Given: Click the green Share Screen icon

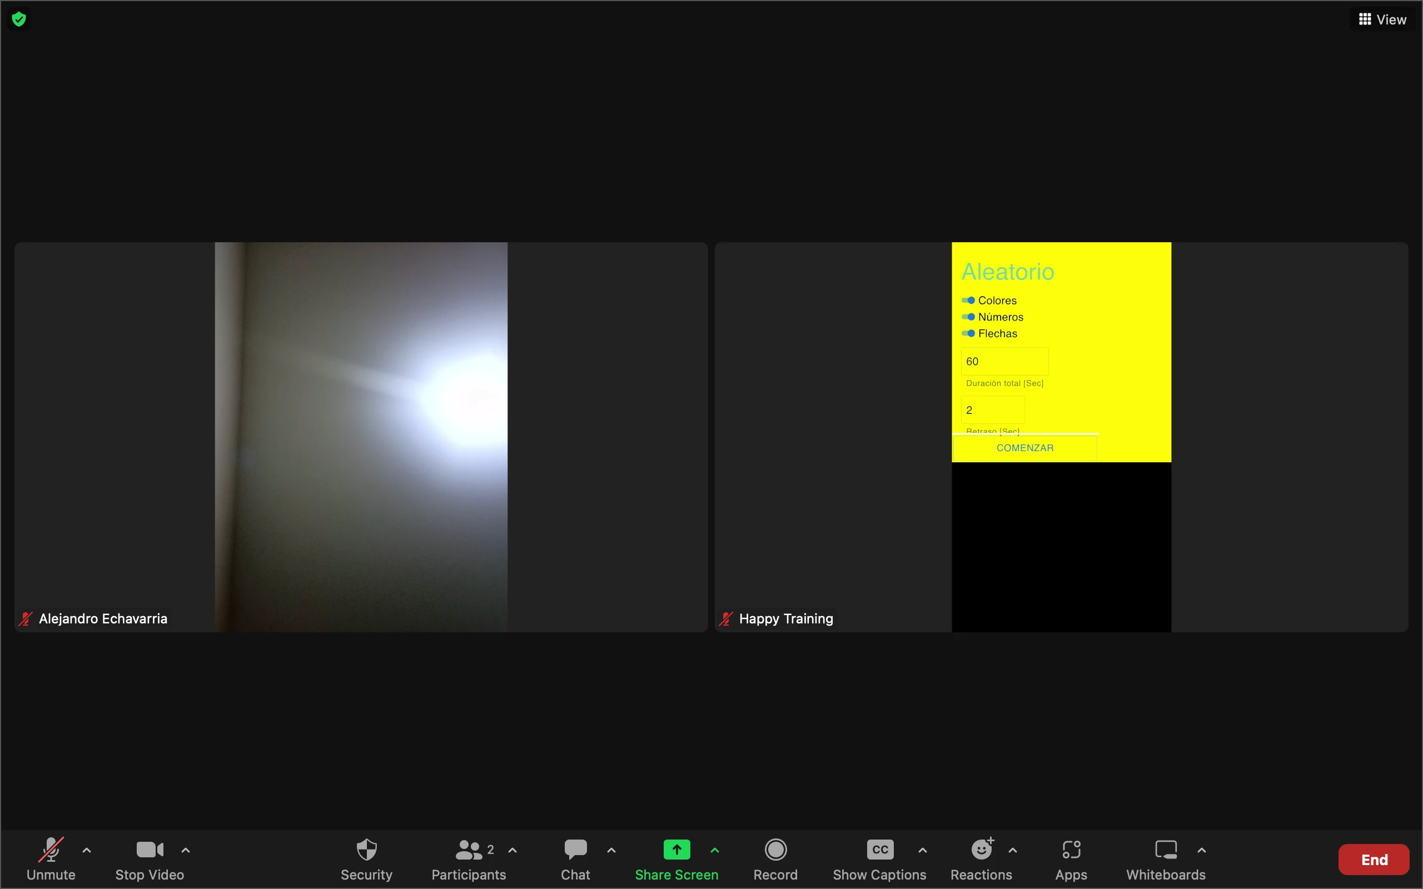Looking at the screenshot, I should click(x=676, y=850).
